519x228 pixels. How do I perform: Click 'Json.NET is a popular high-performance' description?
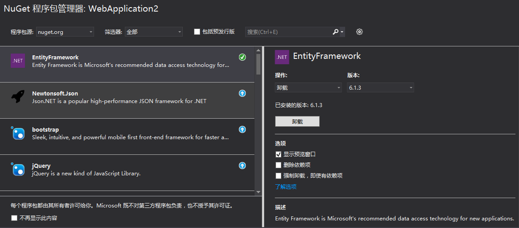(119, 101)
